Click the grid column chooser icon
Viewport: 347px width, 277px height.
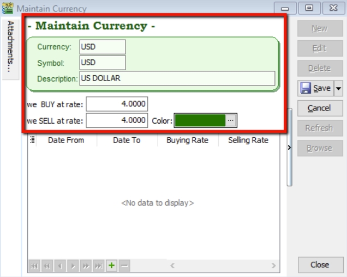32,140
